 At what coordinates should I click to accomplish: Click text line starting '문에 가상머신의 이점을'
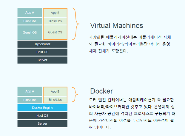click(131, 120)
